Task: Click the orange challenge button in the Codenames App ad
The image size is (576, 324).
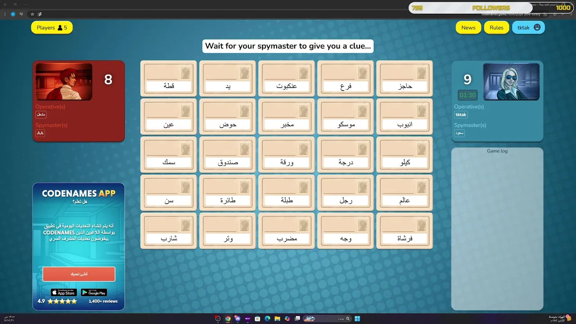Action: (79, 274)
